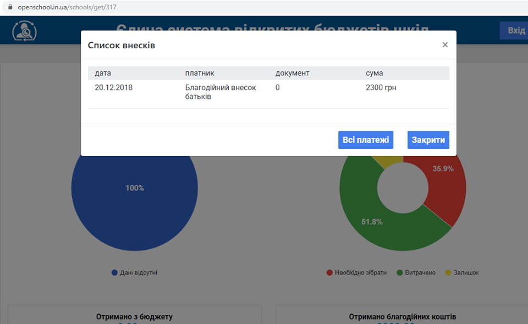528x324 pixels.
Task: Close the Список внесків dialog with X
Action: (x=445, y=45)
